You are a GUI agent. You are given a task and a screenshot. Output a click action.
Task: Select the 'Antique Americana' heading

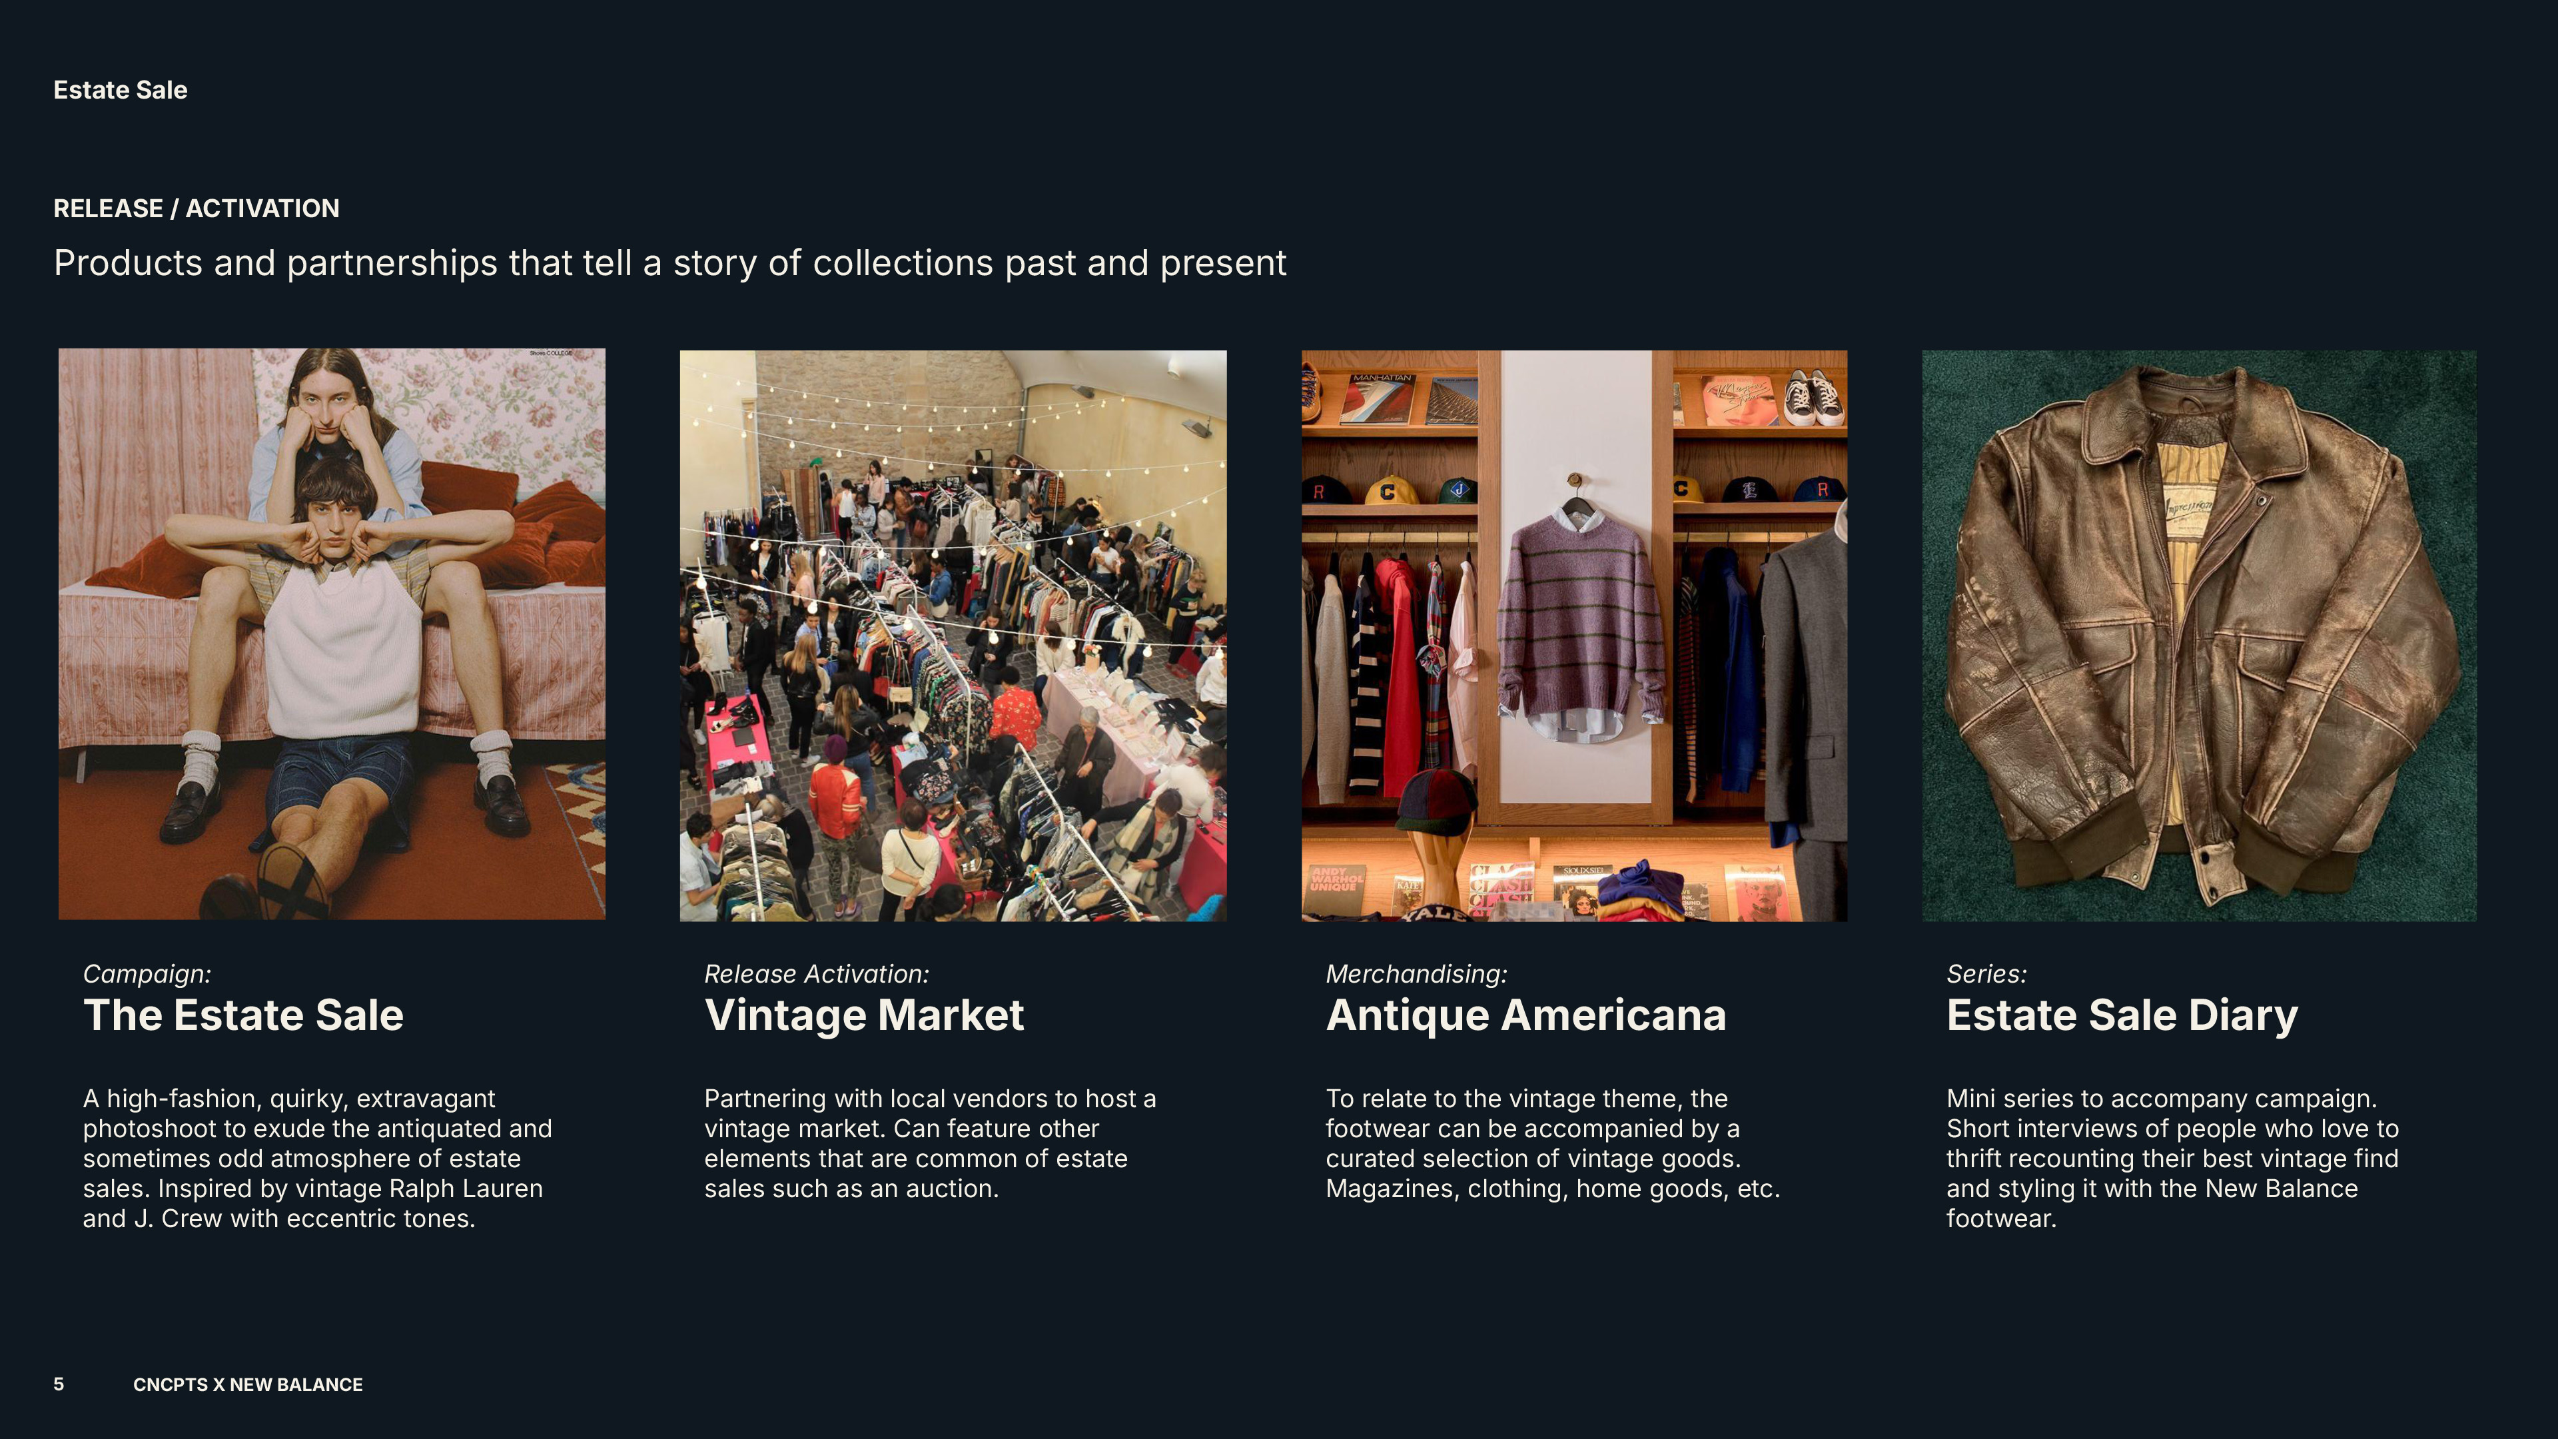tap(1526, 1016)
